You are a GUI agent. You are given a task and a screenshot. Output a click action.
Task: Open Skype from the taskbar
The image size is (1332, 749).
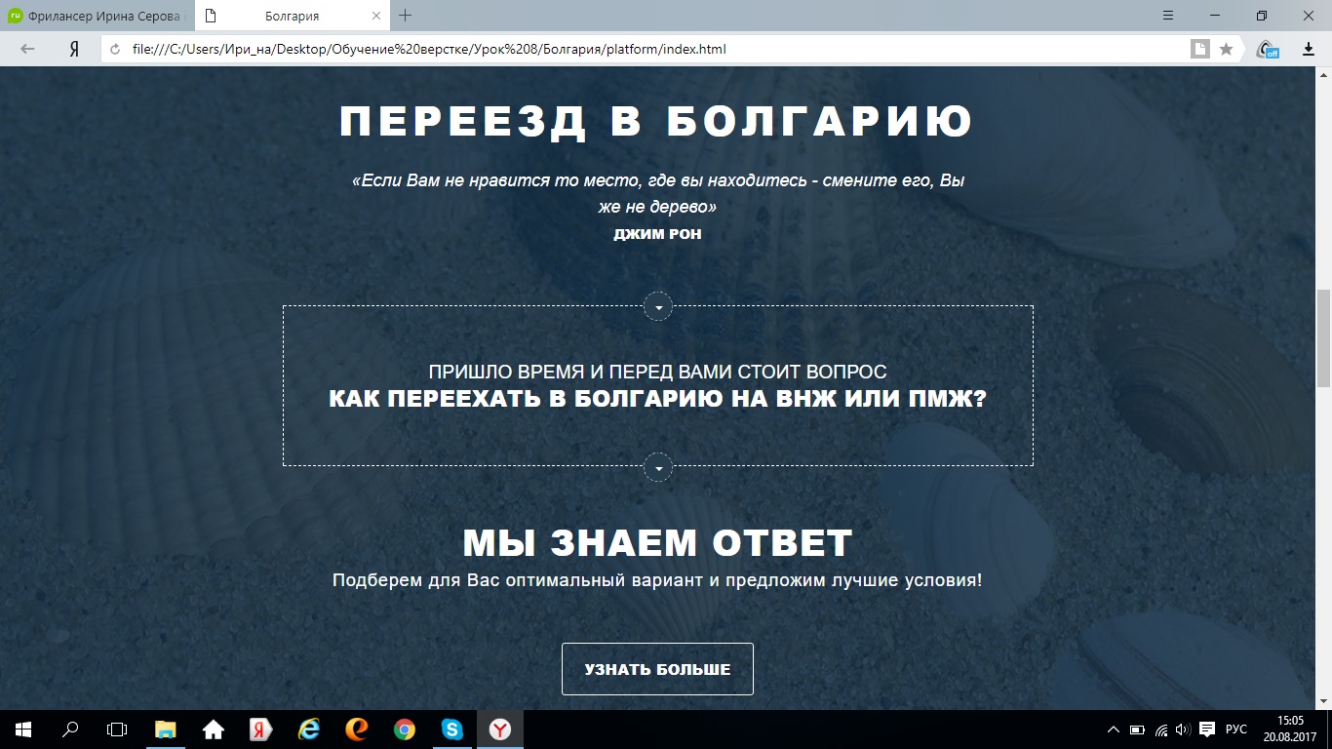click(452, 729)
